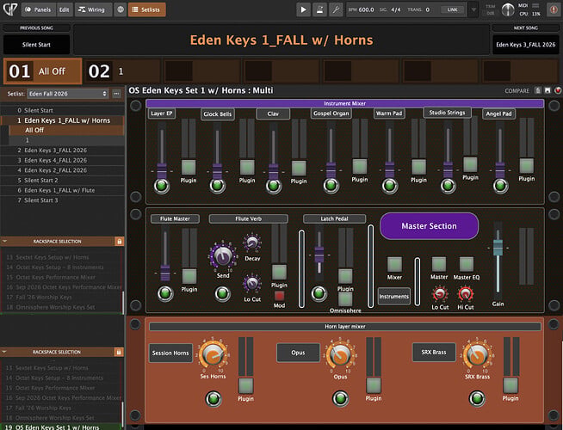Click the Clav Plugin square button

pos(299,169)
